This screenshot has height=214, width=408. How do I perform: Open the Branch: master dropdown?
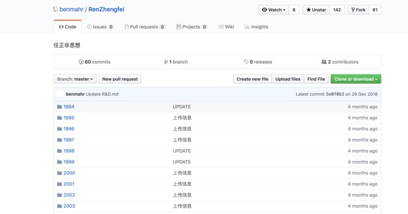point(75,79)
